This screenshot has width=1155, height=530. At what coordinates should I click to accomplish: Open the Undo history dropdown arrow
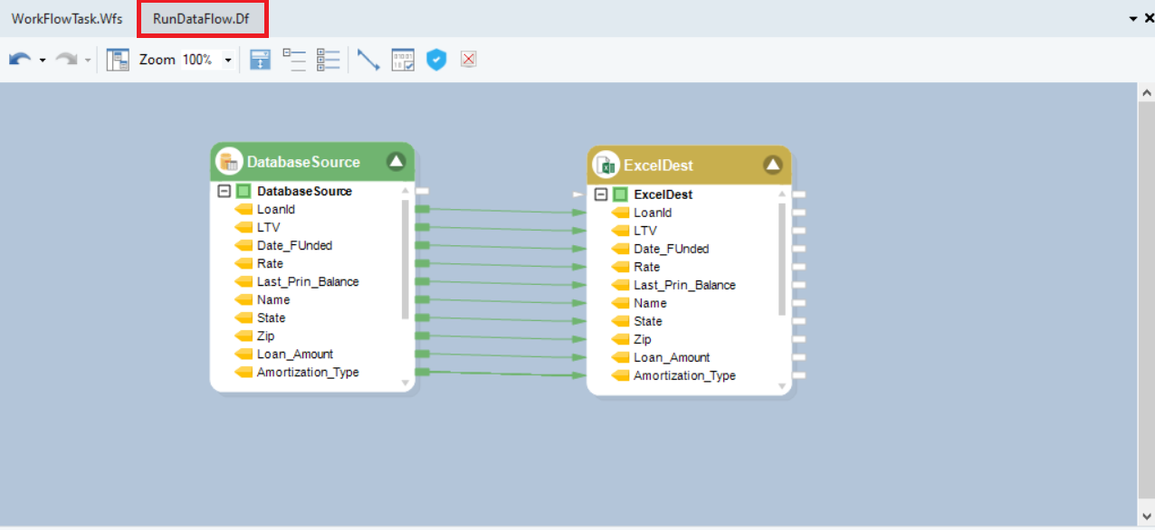42,61
